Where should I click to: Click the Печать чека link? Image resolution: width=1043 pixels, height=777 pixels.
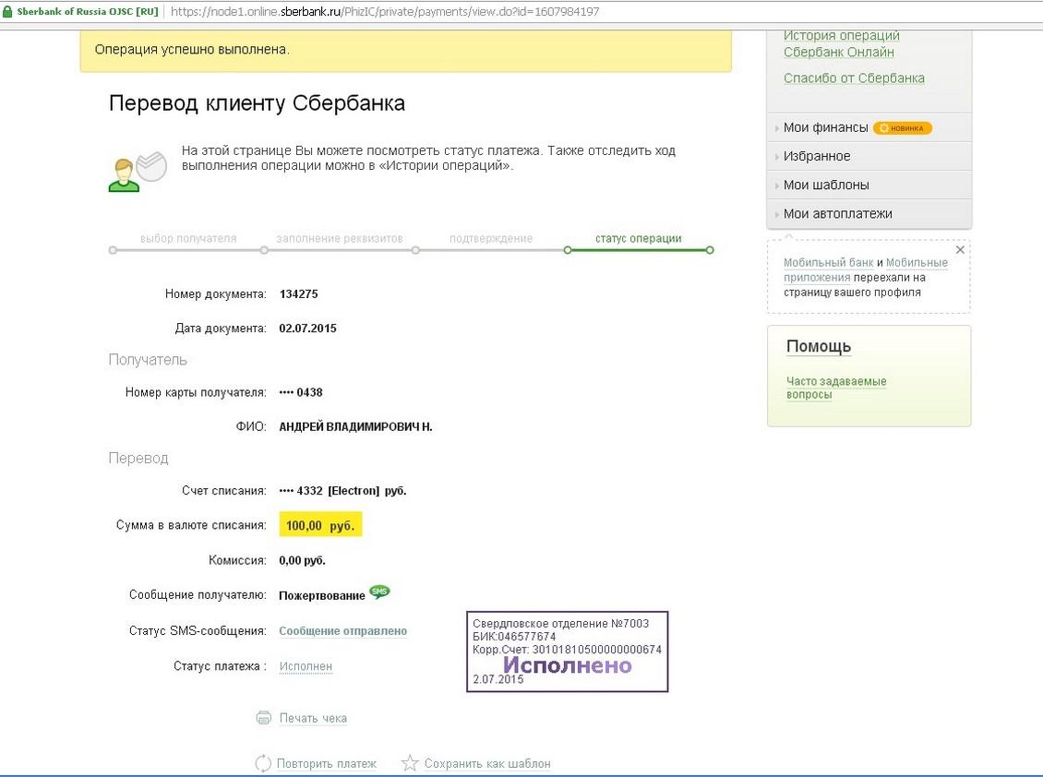[x=313, y=718]
